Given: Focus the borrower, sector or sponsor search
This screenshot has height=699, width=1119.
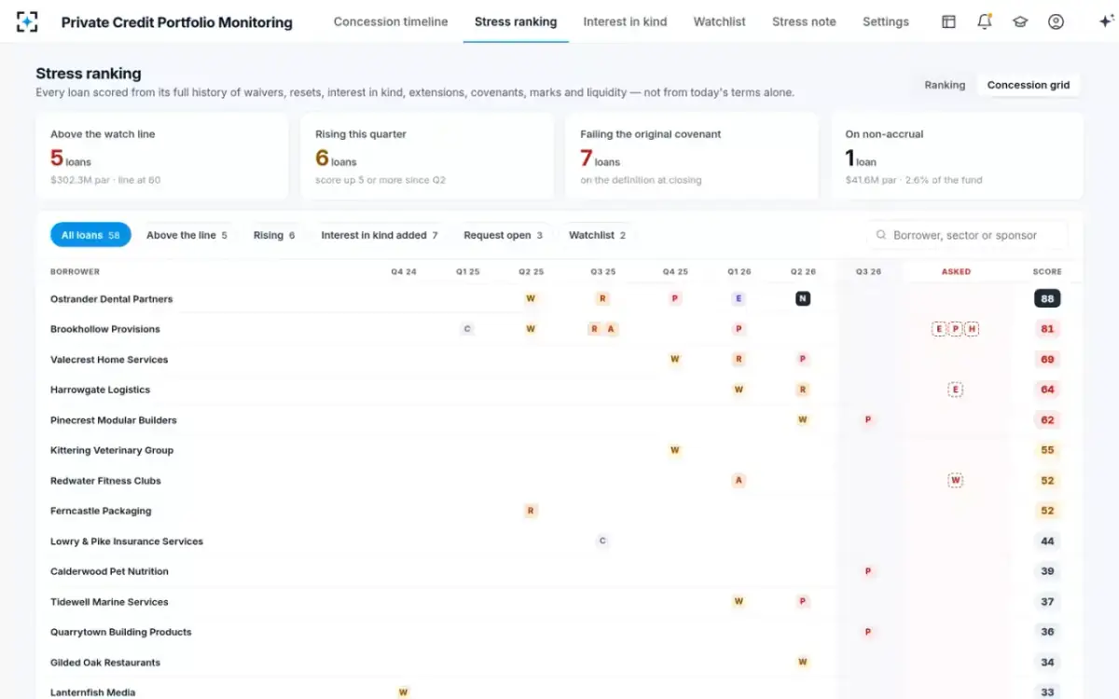Looking at the screenshot, I should [967, 235].
